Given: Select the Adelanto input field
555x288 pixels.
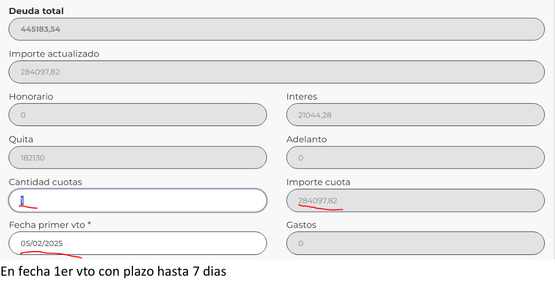Looking at the screenshot, I should point(415,158).
